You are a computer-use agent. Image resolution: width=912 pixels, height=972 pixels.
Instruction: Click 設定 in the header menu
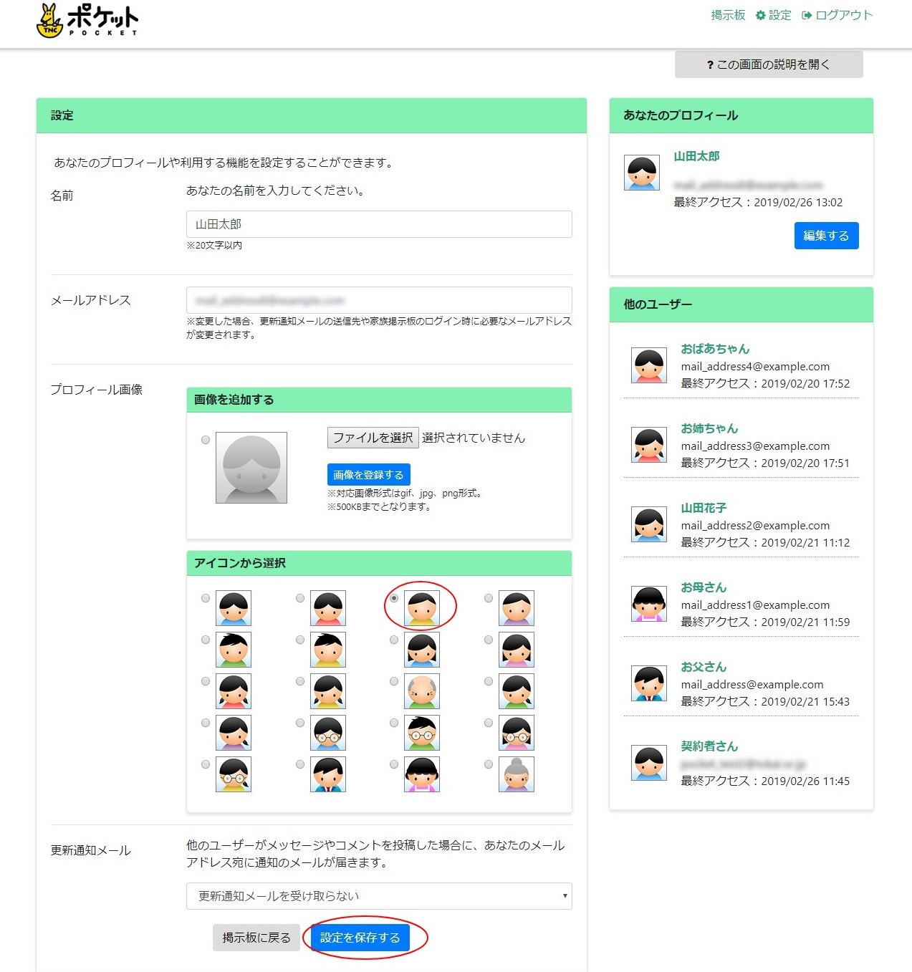[780, 14]
